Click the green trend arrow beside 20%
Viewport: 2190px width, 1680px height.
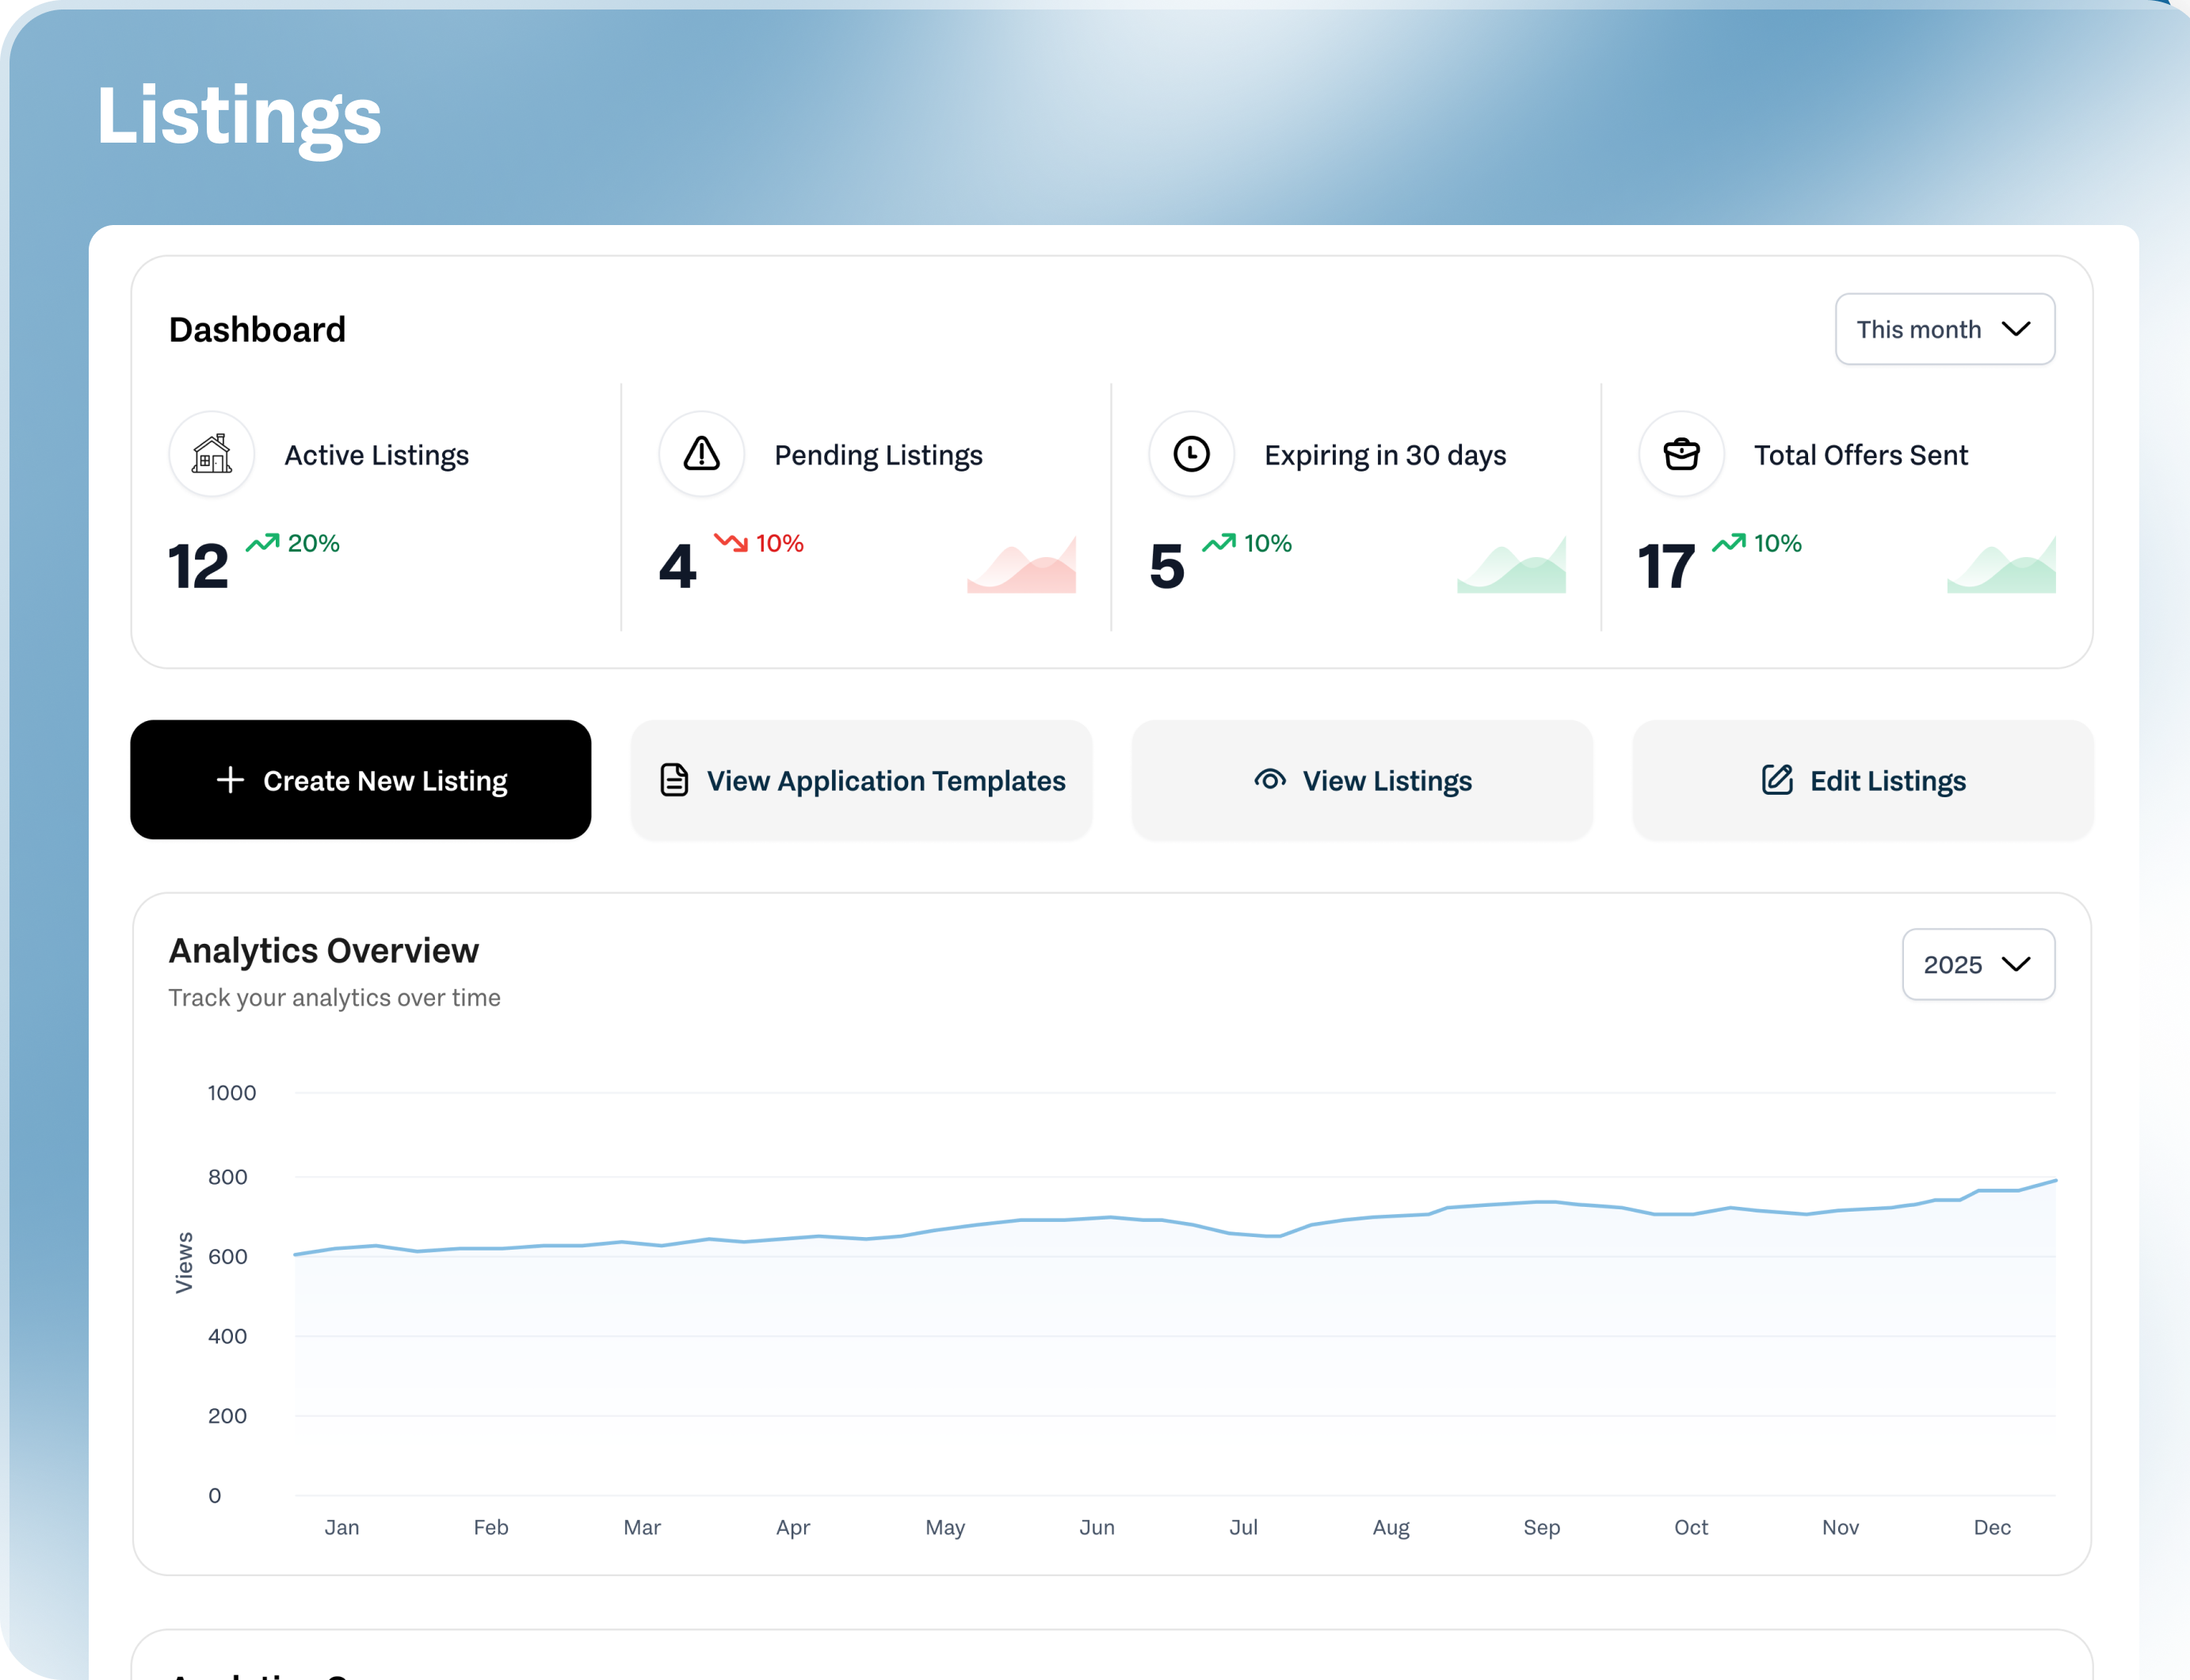point(263,543)
